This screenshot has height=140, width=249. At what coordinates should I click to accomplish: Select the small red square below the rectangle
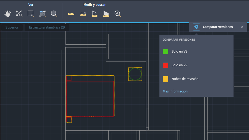pyautogui.click(x=69, y=120)
